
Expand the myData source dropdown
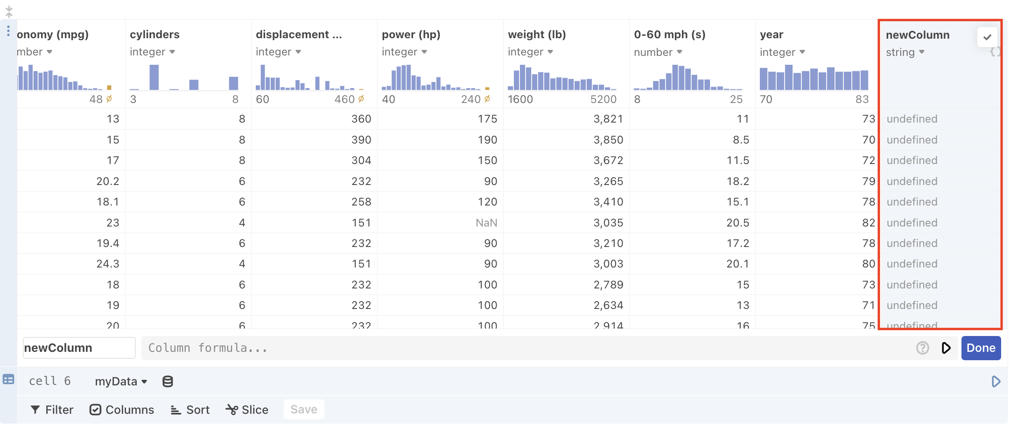pos(121,382)
